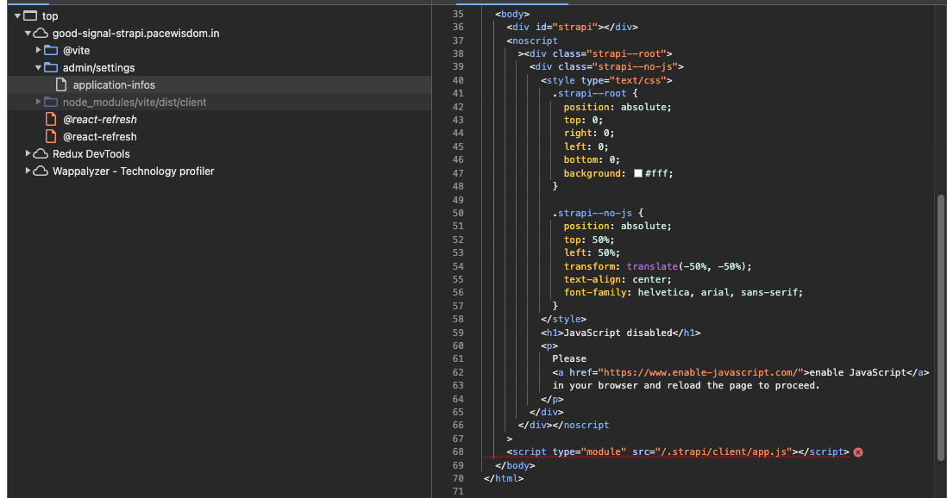Click the node_modules/vite/dist/client folder icon

click(x=51, y=103)
